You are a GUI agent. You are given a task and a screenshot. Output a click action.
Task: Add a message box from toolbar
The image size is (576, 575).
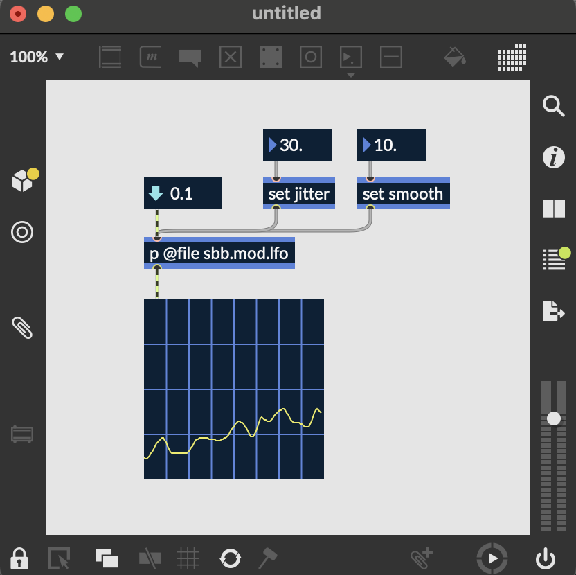click(x=150, y=57)
